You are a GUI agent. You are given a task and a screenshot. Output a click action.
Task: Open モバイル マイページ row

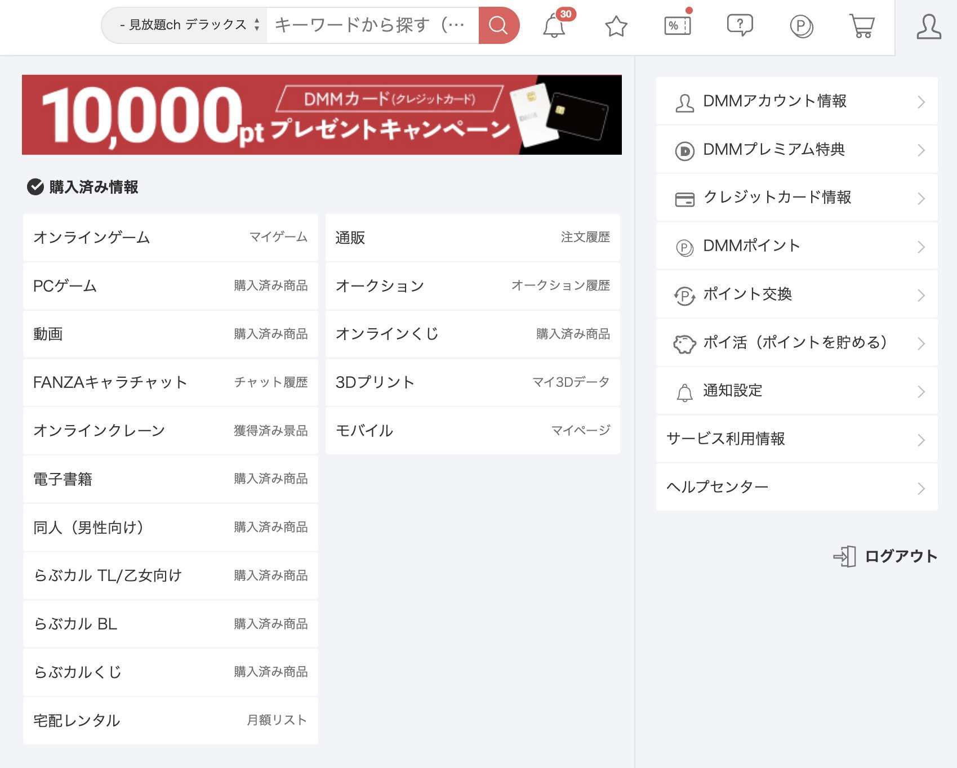coord(473,431)
